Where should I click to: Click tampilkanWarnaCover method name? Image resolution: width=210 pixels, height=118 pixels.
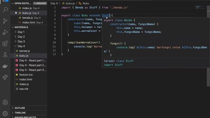coord(82,43)
